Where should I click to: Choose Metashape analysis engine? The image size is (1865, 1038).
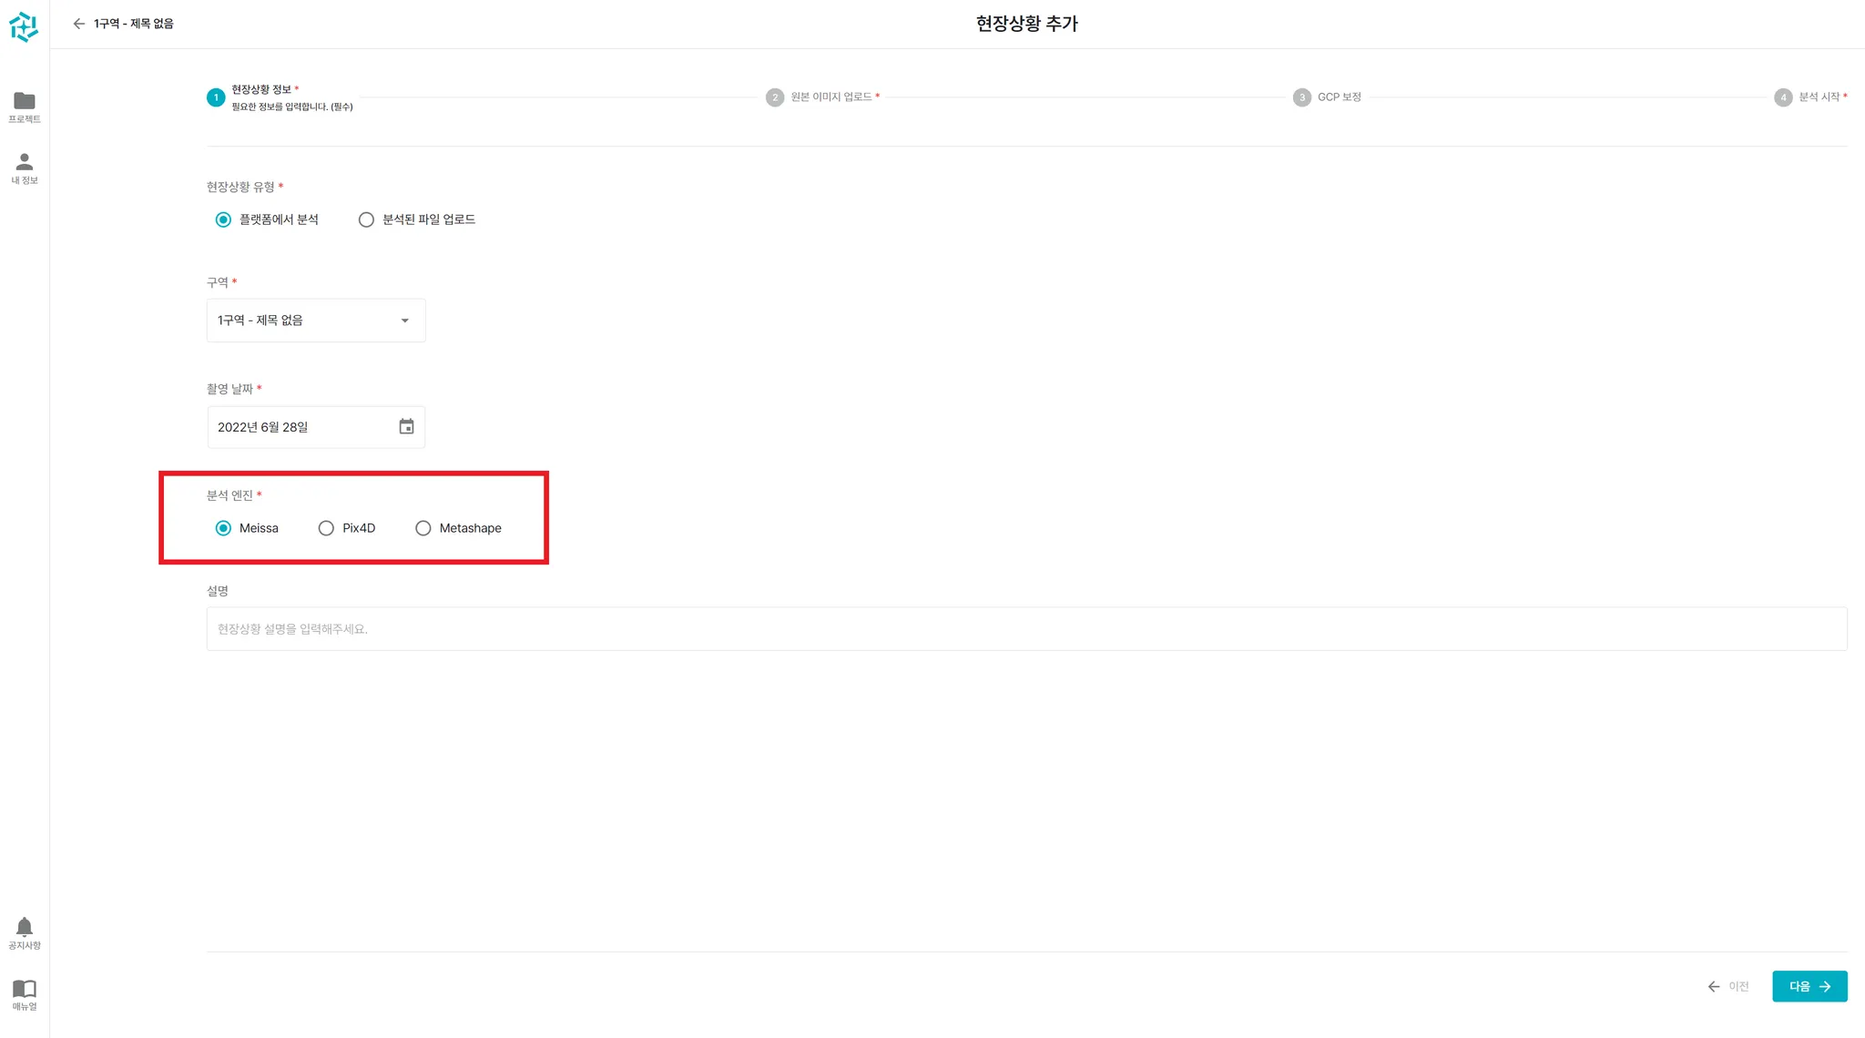point(423,528)
